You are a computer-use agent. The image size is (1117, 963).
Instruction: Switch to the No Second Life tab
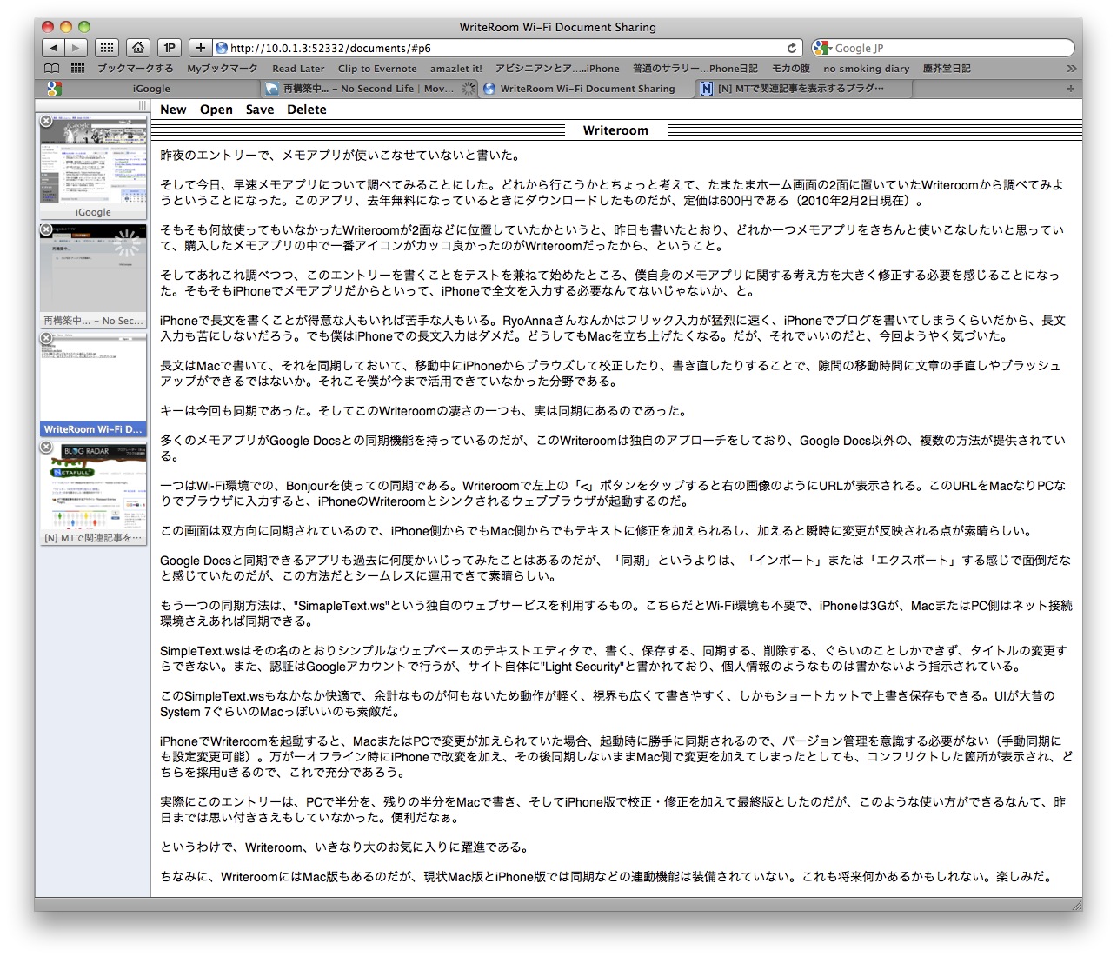369,88
